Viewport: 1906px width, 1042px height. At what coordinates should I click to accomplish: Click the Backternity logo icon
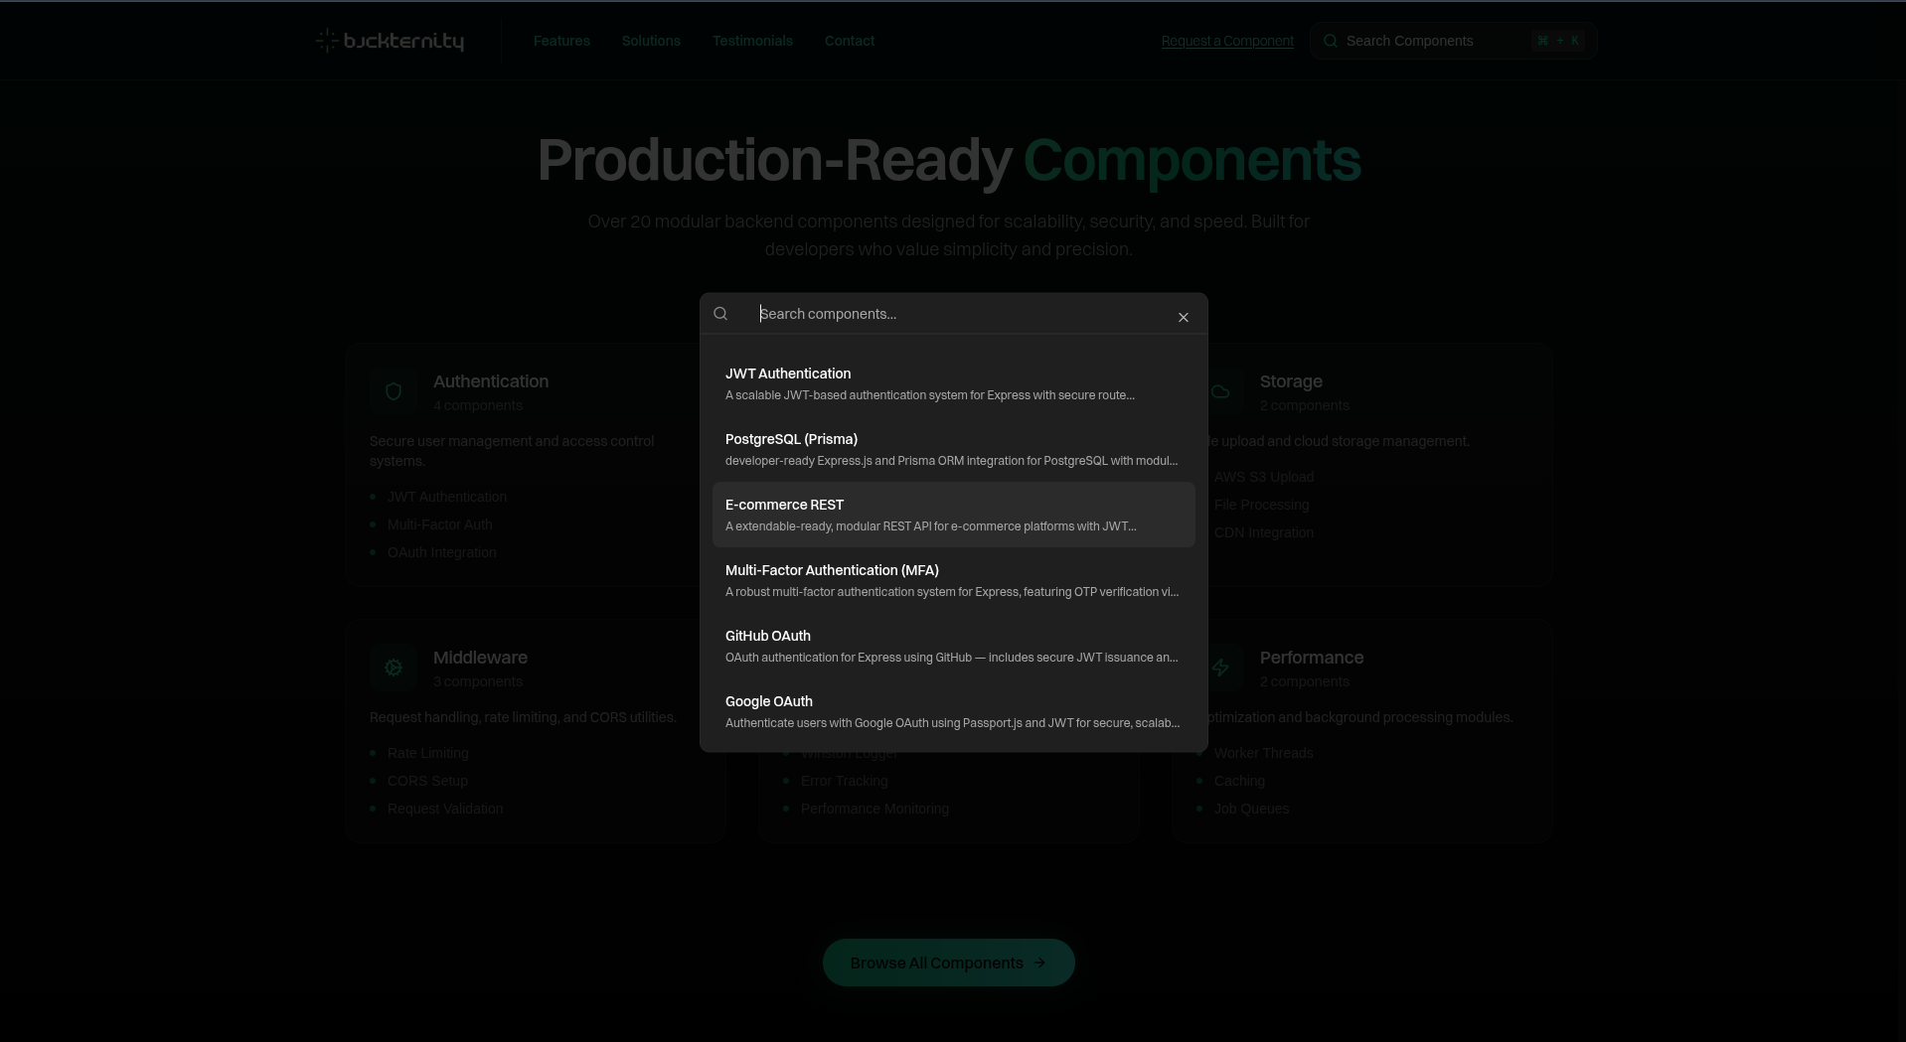[x=327, y=41]
